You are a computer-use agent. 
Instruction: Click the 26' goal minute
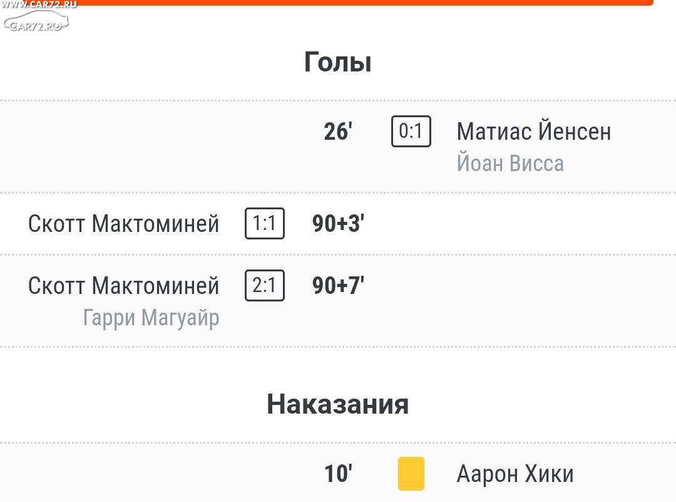point(338,131)
